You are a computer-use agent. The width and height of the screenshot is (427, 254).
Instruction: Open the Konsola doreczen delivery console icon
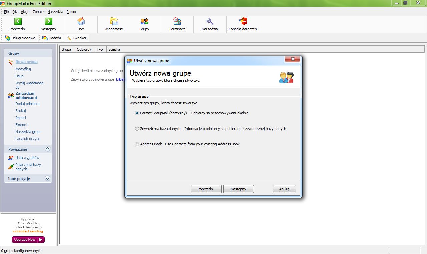pyautogui.click(x=243, y=21)
